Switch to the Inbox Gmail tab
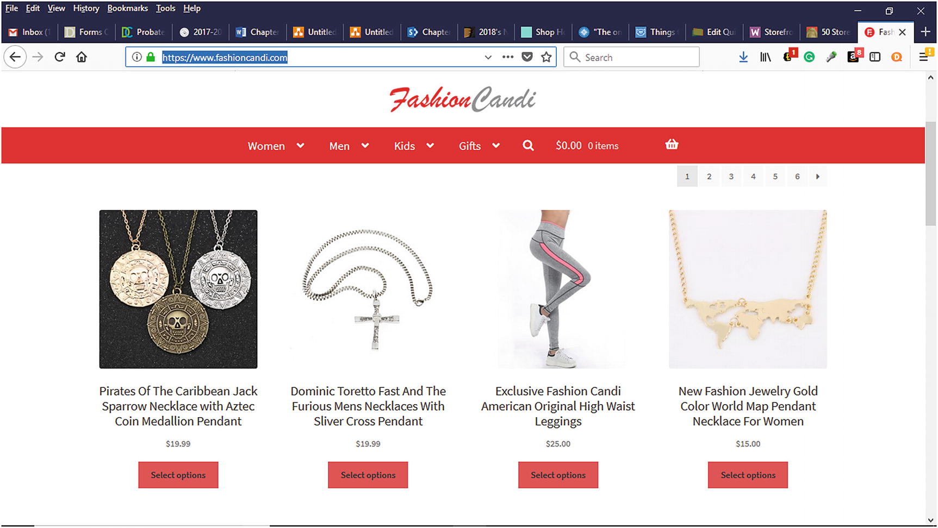Viewport: 938px width, 528px height. click(x=31, y=32)
